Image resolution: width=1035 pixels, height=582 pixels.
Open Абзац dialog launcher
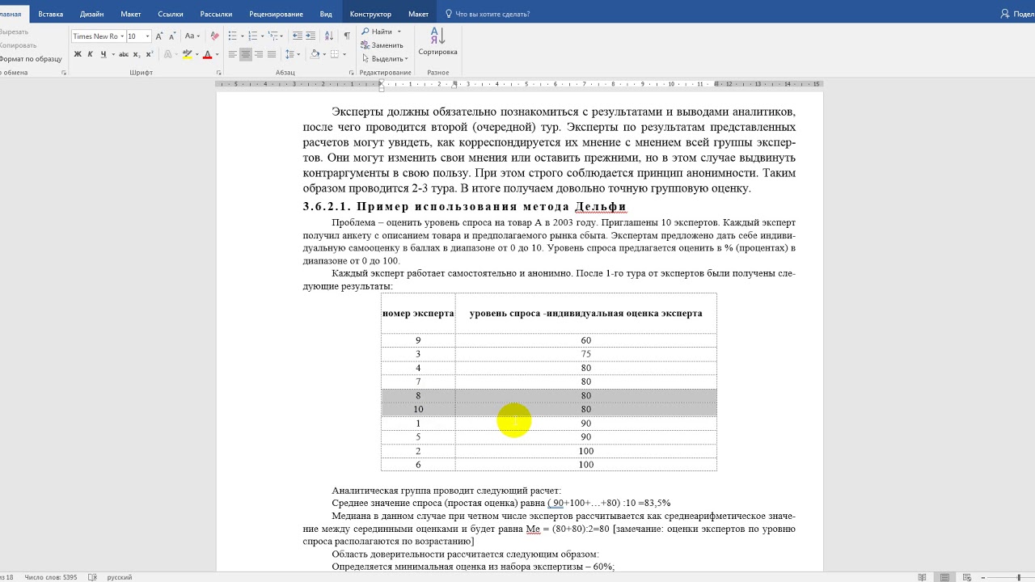pyautogui.click(x=352, y=73)
